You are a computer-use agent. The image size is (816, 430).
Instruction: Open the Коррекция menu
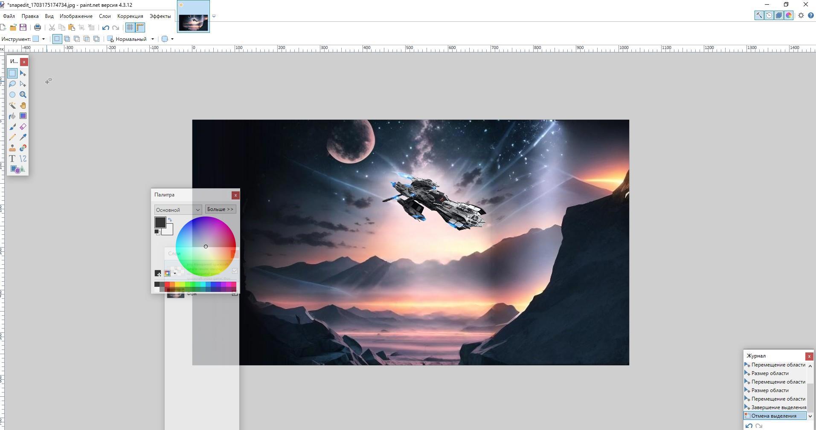[x=130, y=16]
